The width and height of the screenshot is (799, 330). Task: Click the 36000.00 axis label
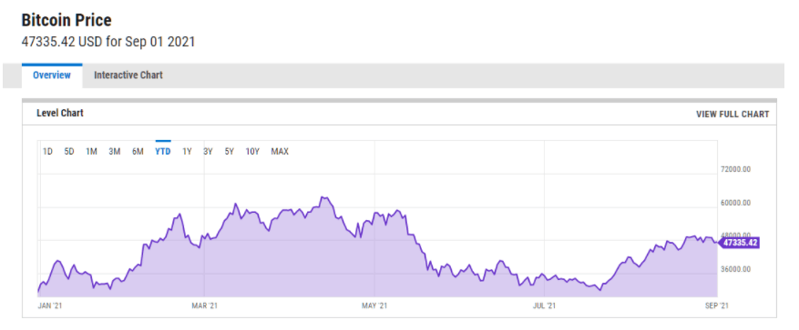pyautogui.click(x=736, y=269)
